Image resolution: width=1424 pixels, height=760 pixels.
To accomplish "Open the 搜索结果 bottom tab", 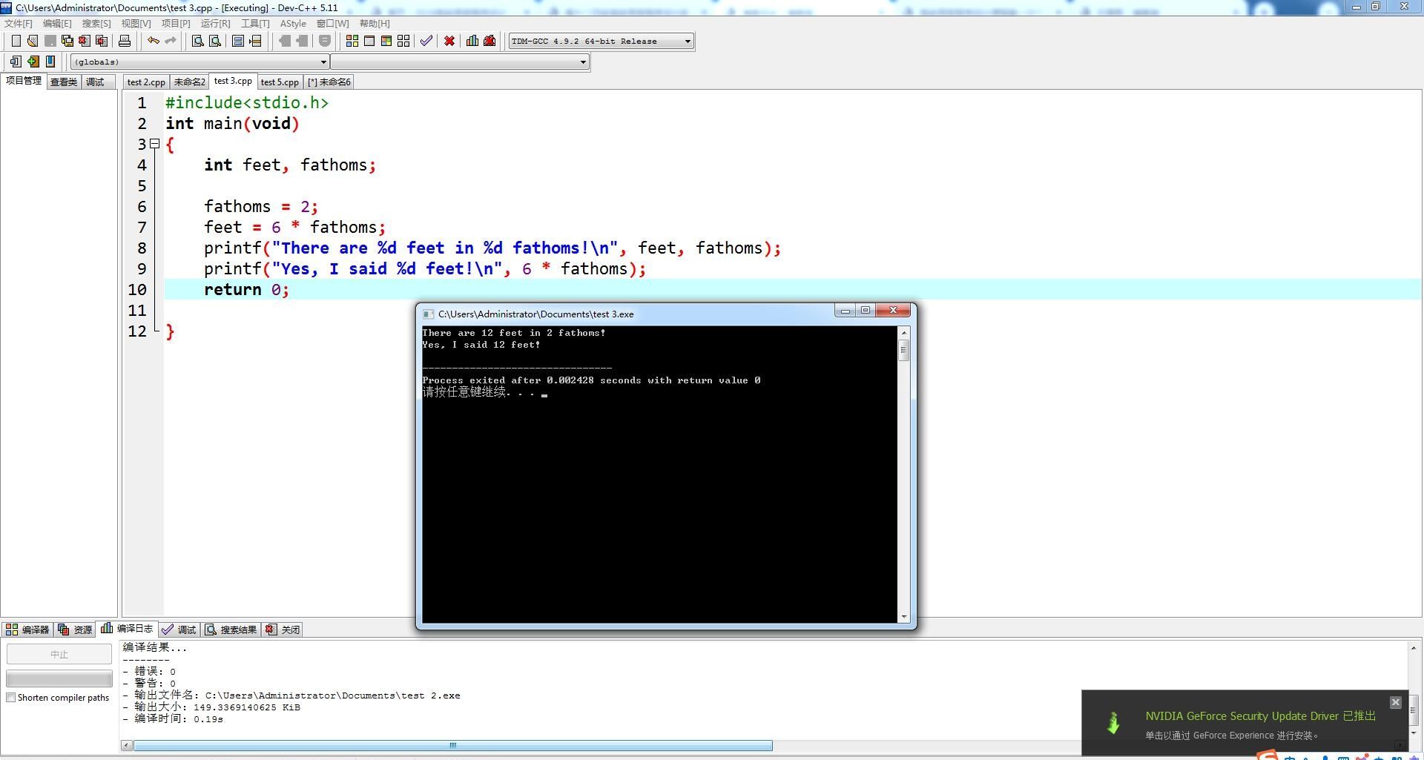I will click(x=231, y=630).
